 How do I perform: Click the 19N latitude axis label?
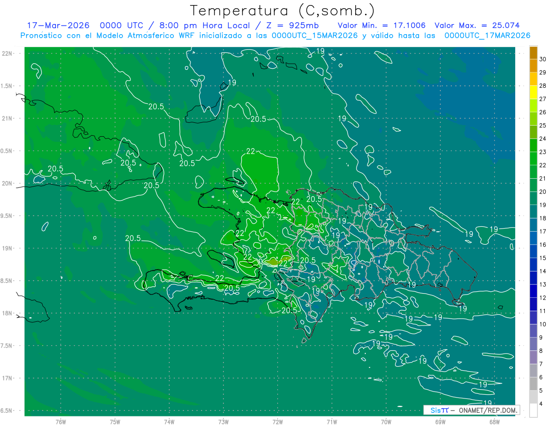7,248
